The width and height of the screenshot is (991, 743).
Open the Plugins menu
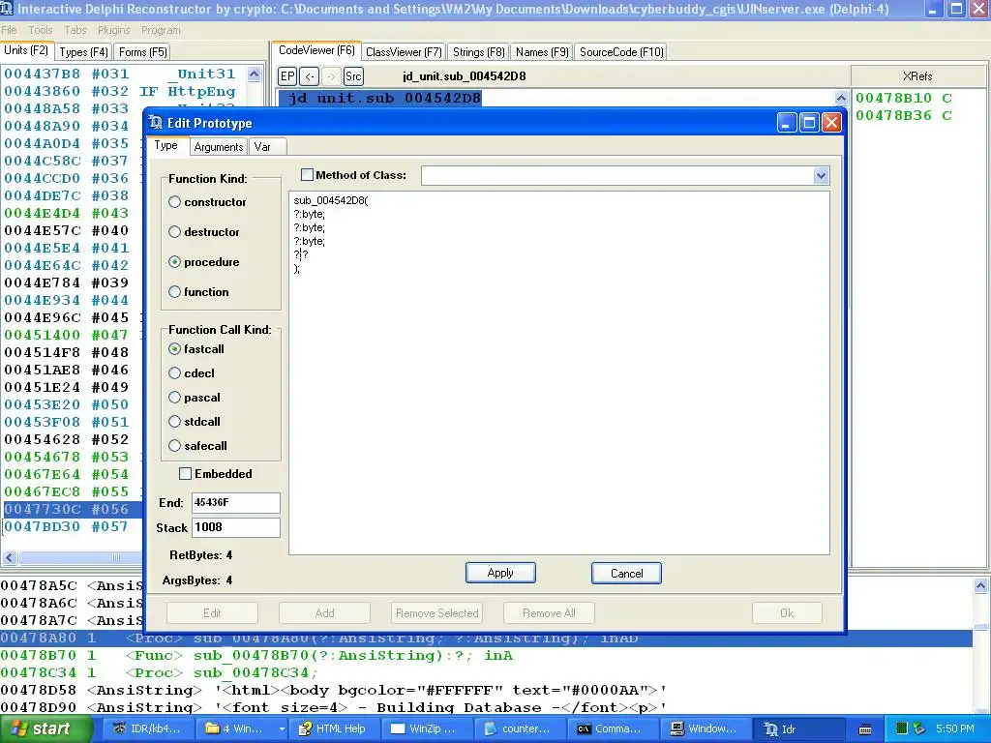[x=114, y=30]
